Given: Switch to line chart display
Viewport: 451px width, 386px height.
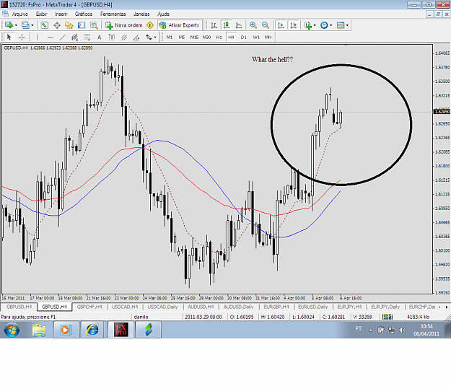Looking at the screenshot, I should pyautogui.click(x=239, y=25).
